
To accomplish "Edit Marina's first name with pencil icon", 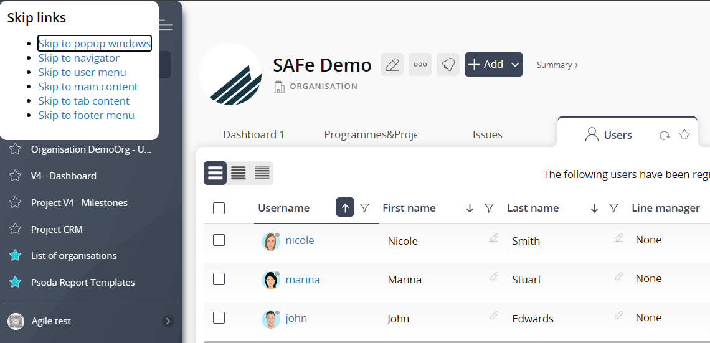I will [x=494, y=276].
